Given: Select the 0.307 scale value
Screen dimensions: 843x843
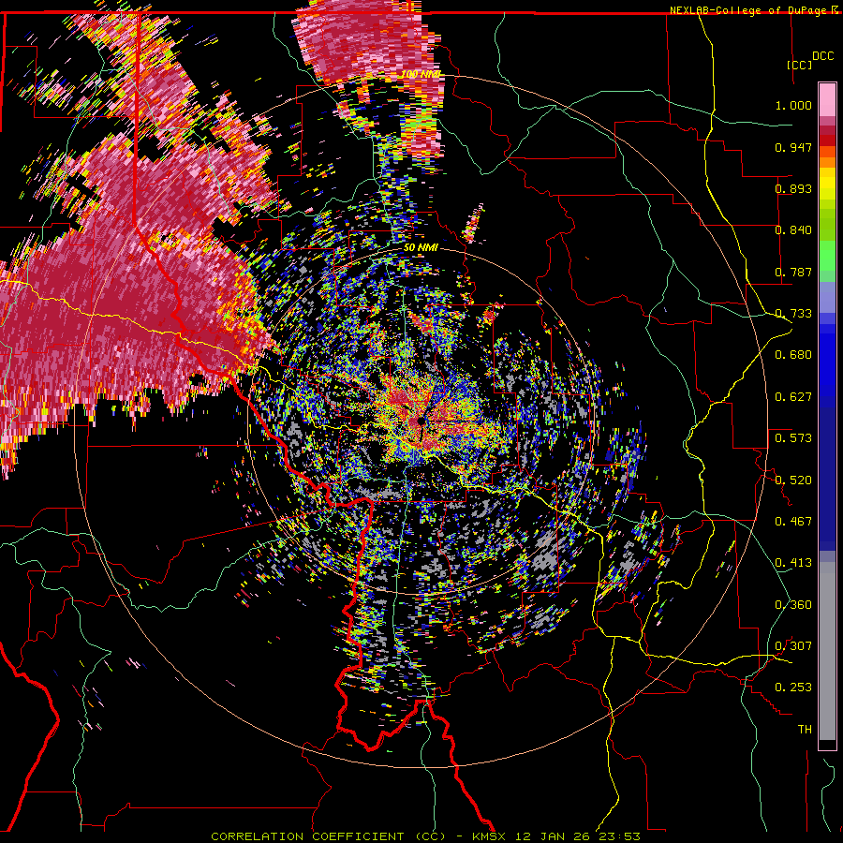Looking at the screenshot, I should (x=793, y=646).
